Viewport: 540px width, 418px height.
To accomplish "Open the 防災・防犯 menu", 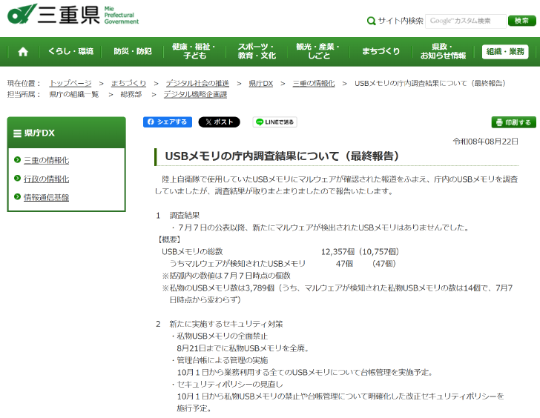I will pos(133,51).
